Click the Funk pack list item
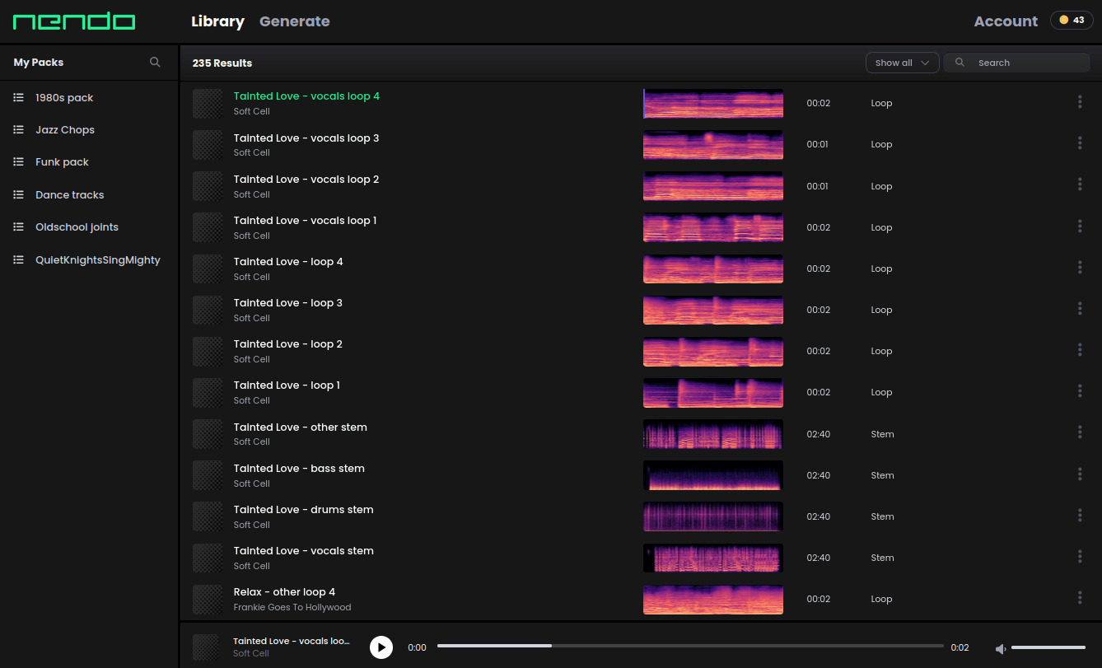The height and width of the screenshot is (668, 1102). coord(62,162)
